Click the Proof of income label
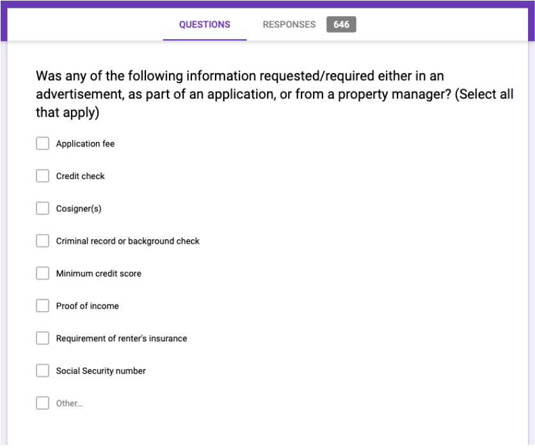 (x=87, y=306)
